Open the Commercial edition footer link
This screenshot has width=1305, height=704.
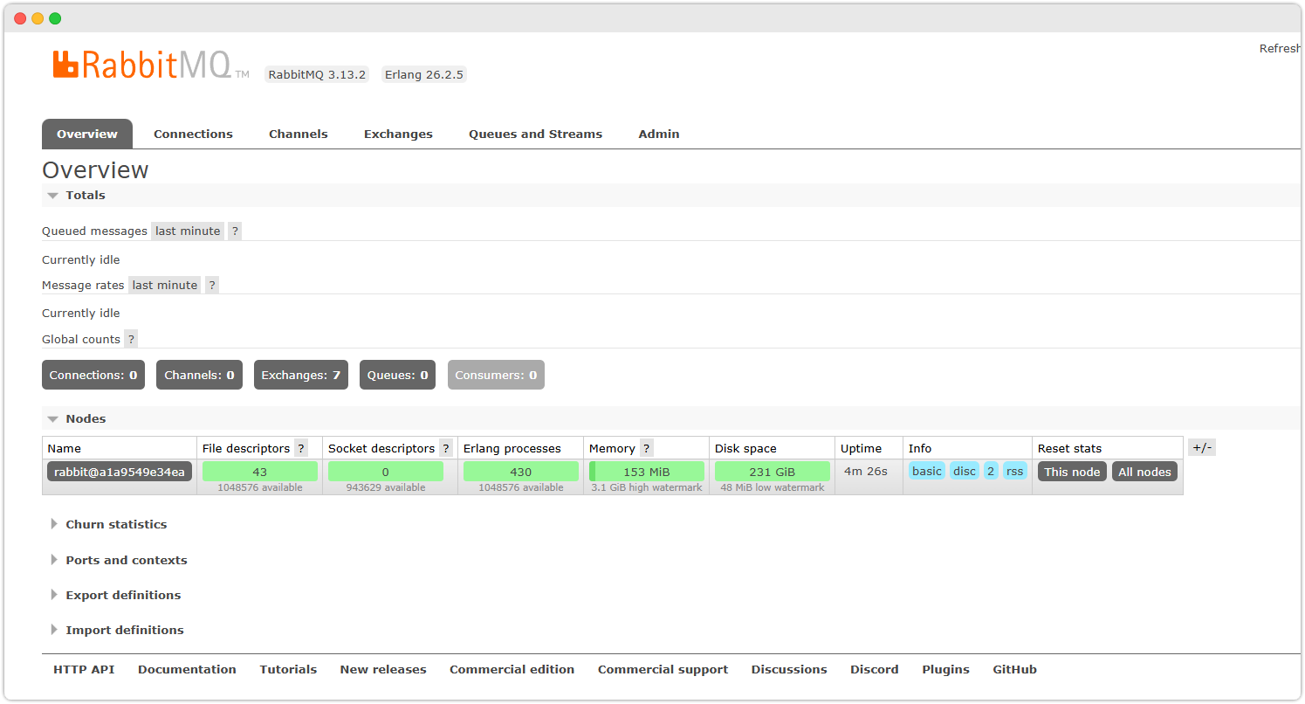pos(512,670)
